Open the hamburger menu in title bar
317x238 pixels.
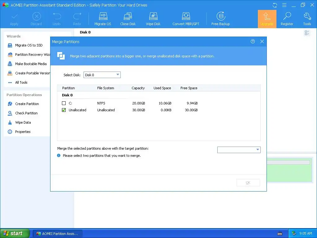(284, 5)
